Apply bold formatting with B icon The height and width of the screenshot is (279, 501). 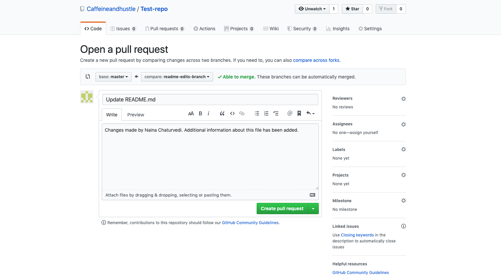[x=200, y=113]
